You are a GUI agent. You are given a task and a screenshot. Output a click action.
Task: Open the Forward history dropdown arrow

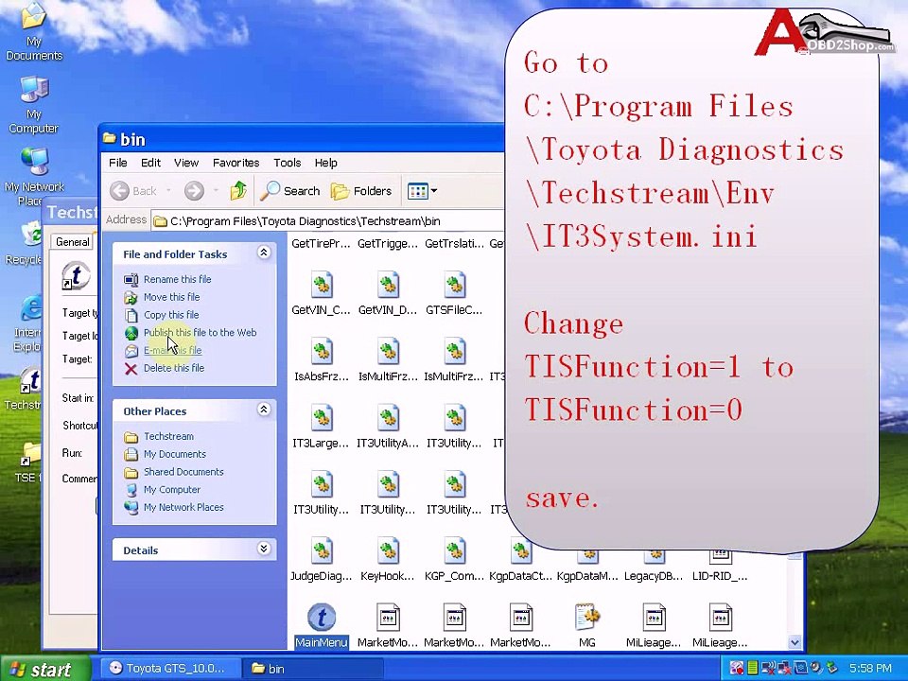216,190
